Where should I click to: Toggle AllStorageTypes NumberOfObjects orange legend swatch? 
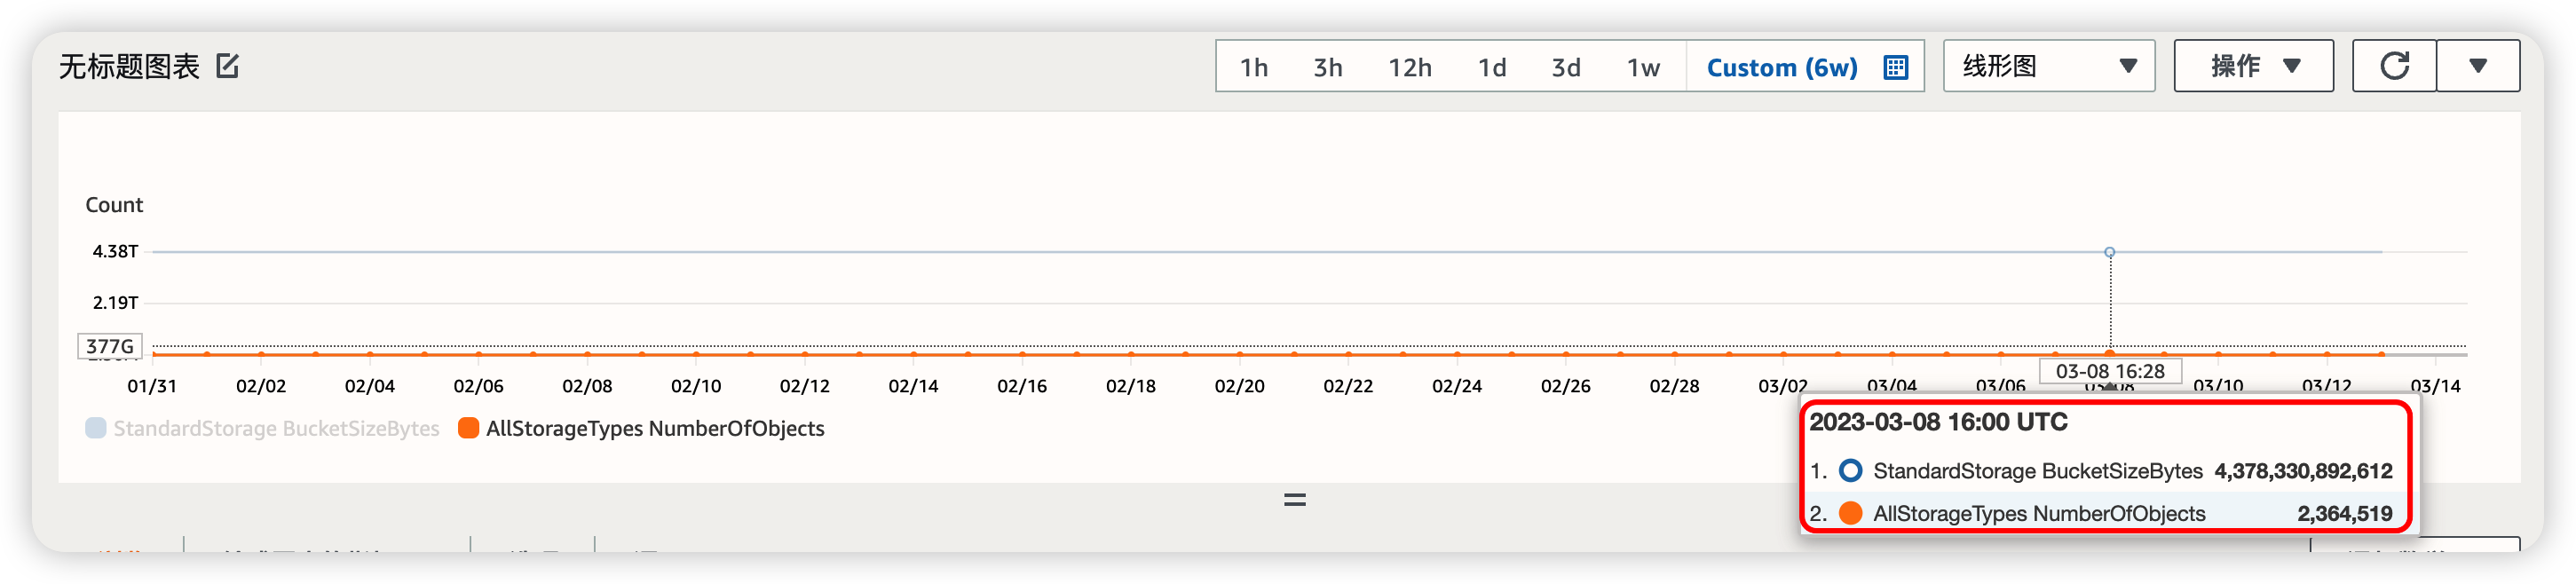click(x=468, y=428)
